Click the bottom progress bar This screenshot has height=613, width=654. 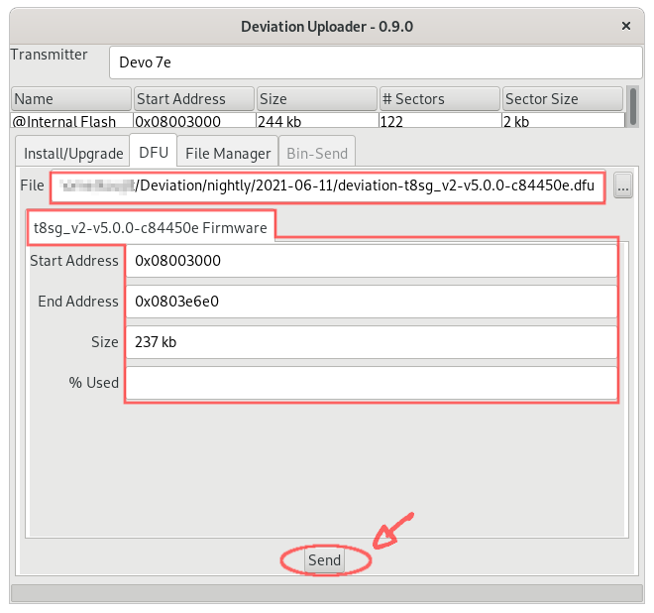click(327, 592)
